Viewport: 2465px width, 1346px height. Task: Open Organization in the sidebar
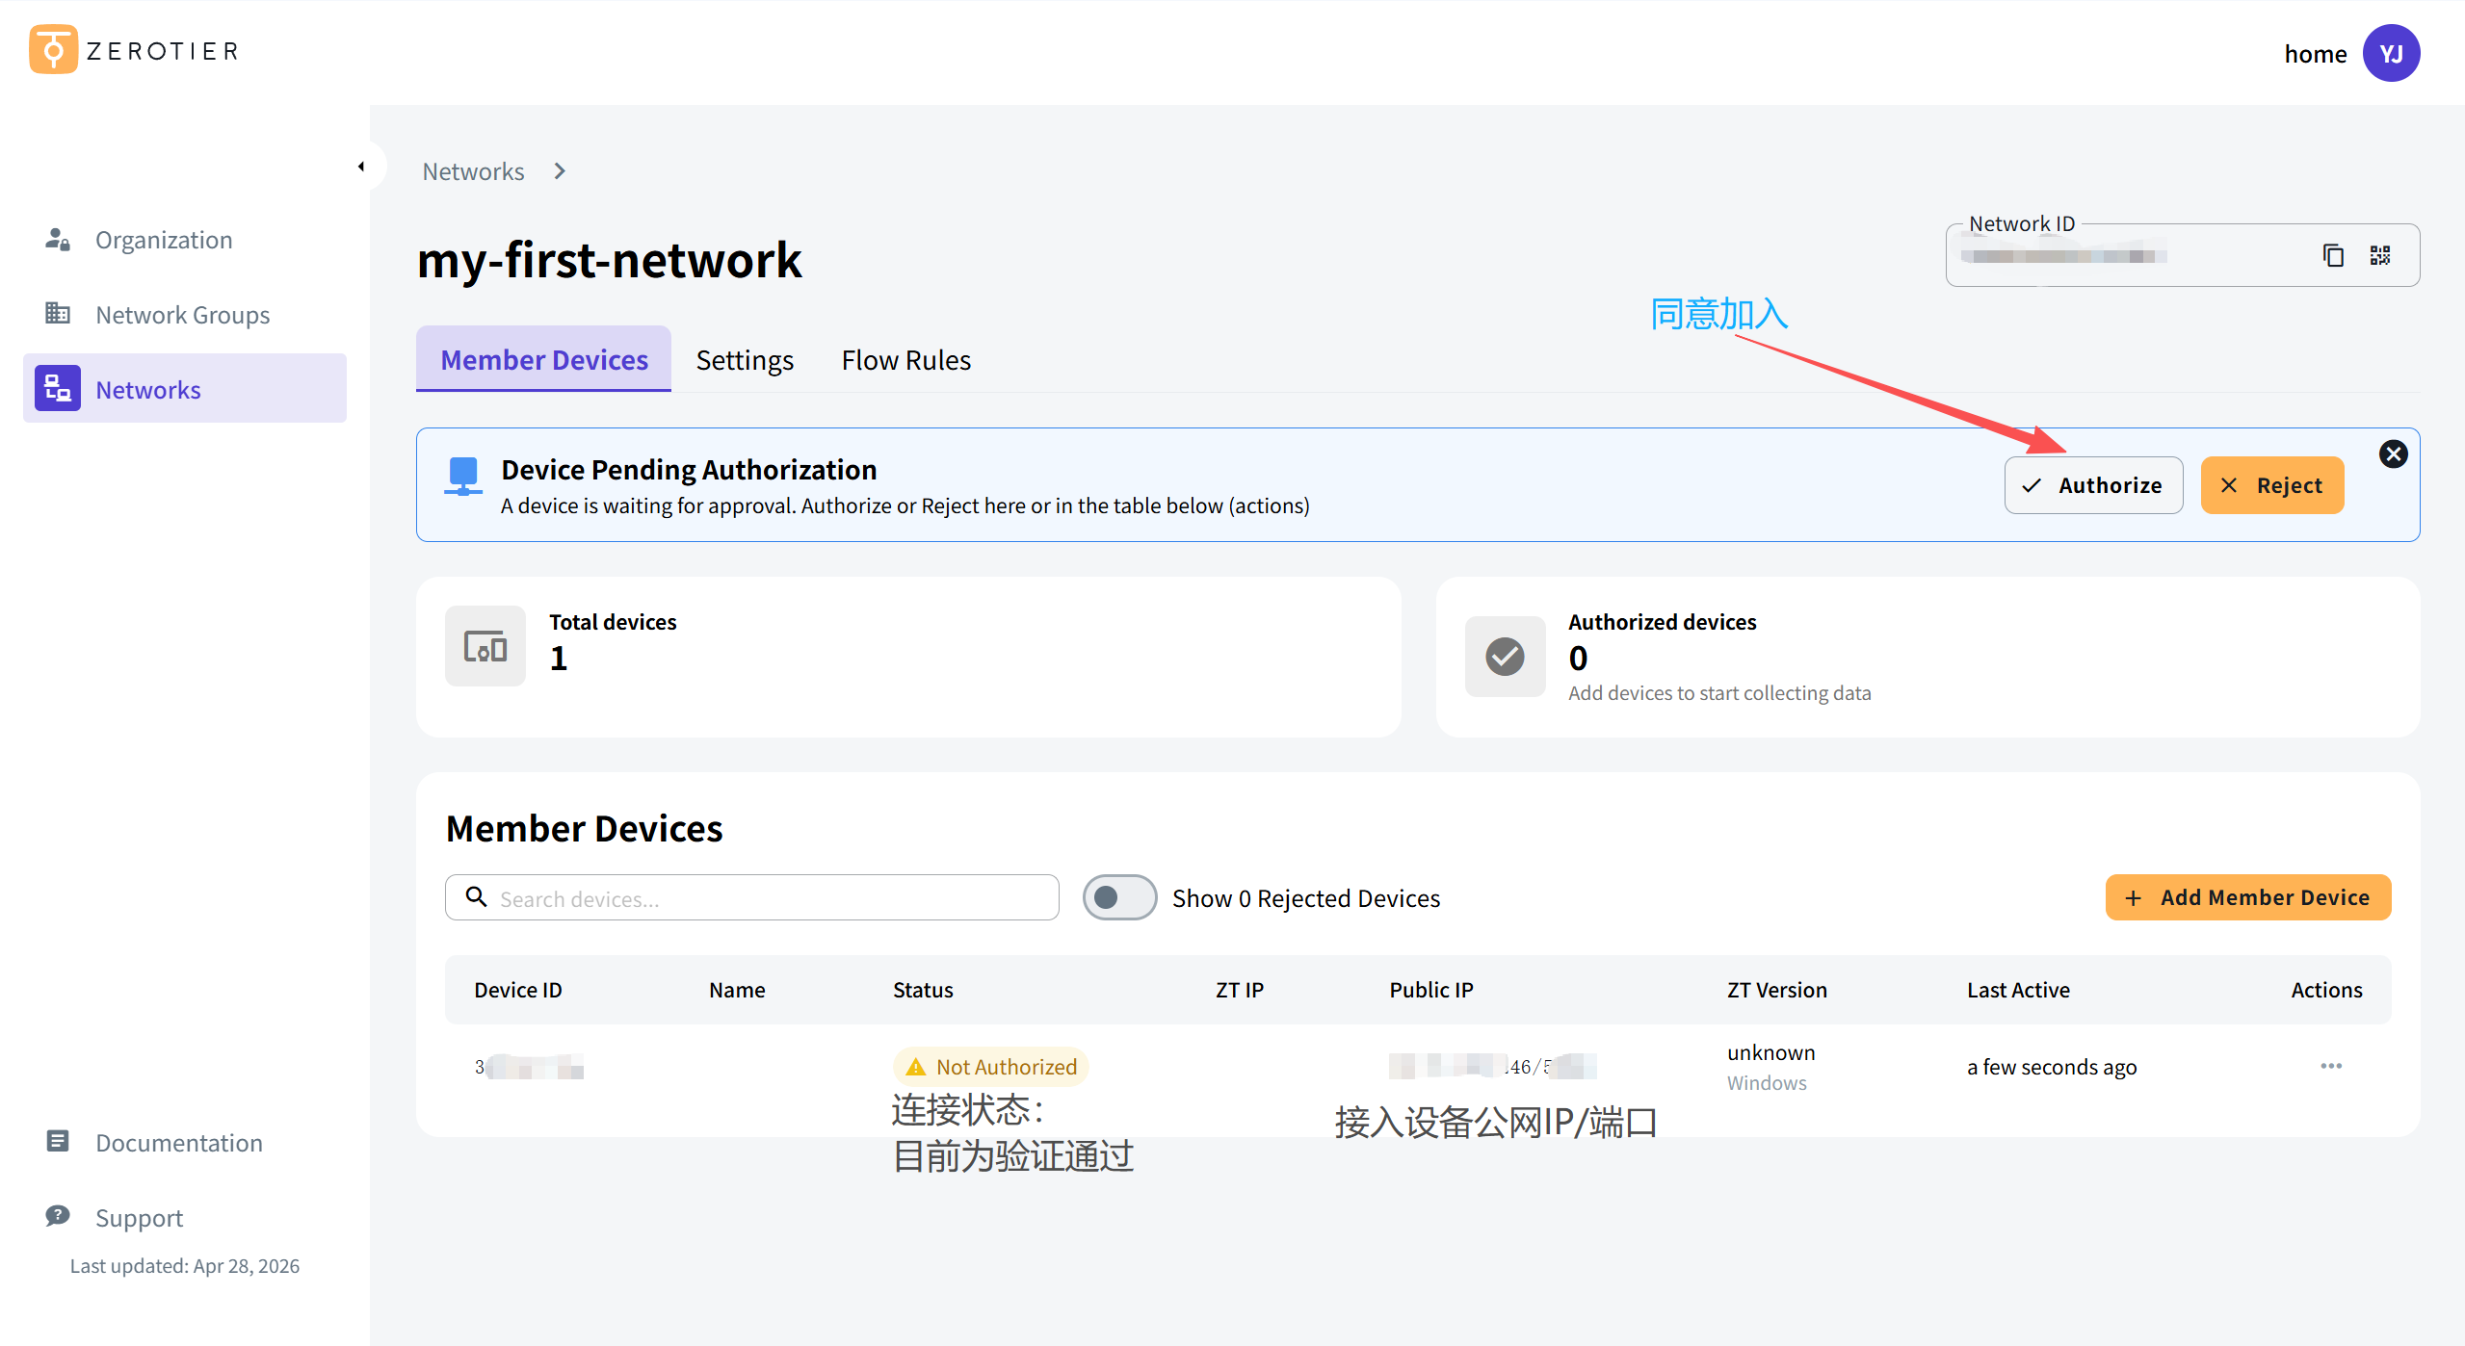[185, 240]
